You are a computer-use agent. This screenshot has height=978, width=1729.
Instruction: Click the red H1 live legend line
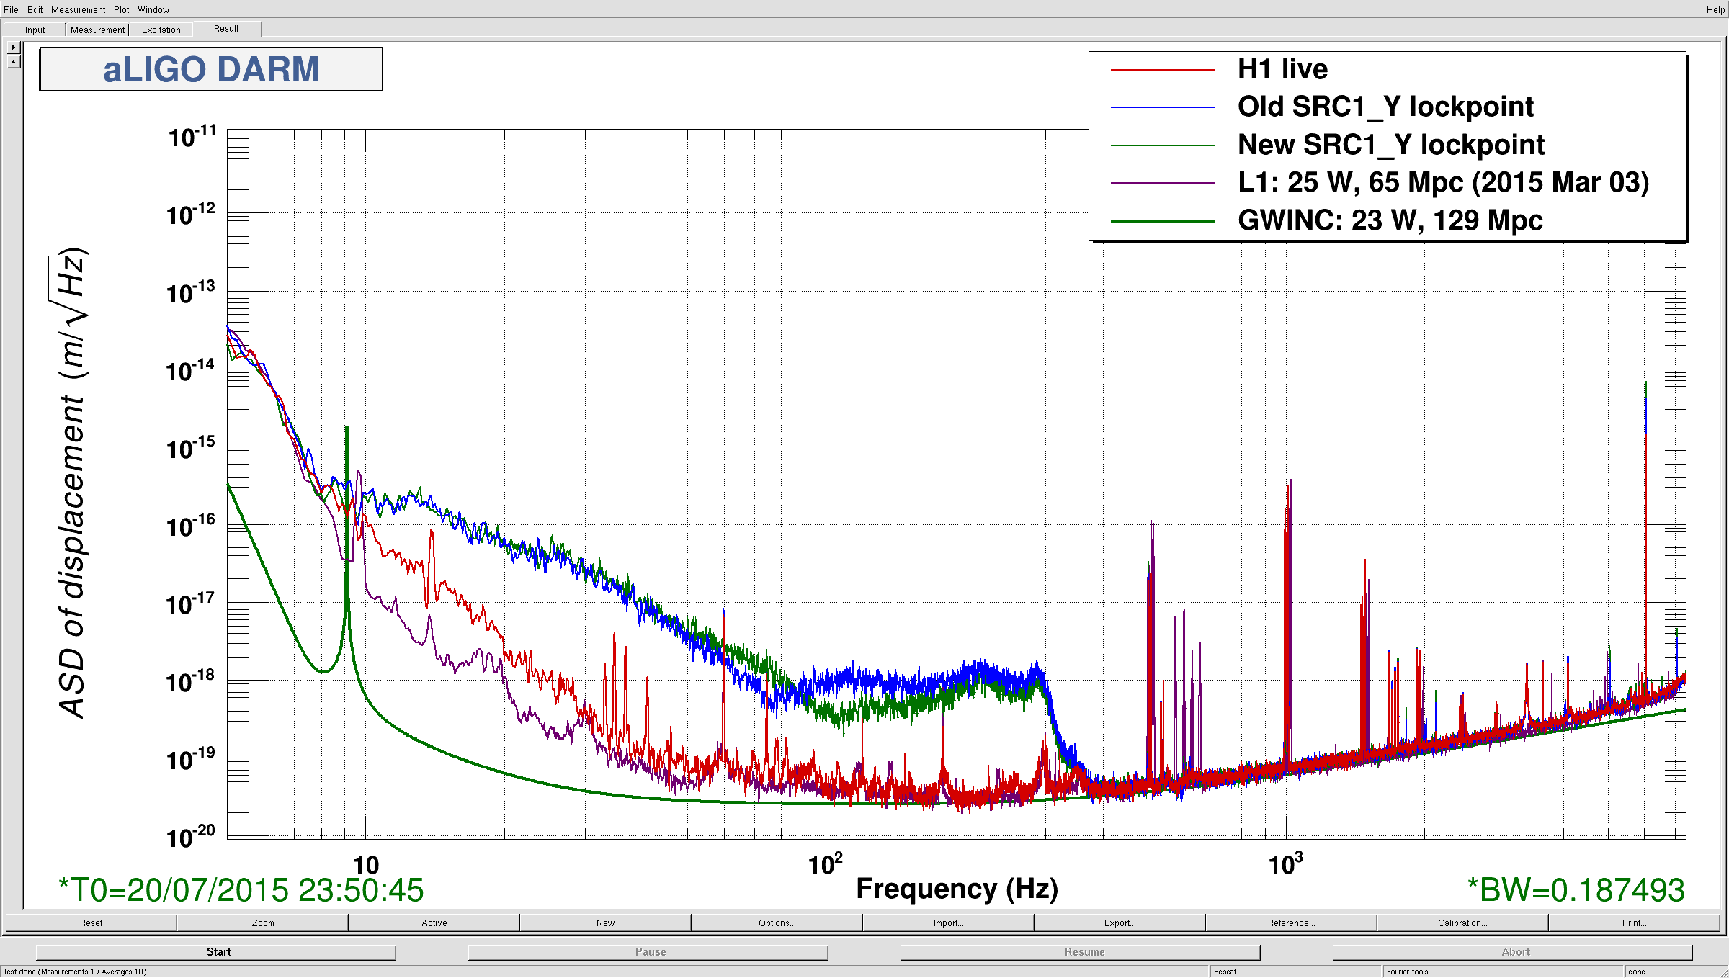(x=1163, y=70)
